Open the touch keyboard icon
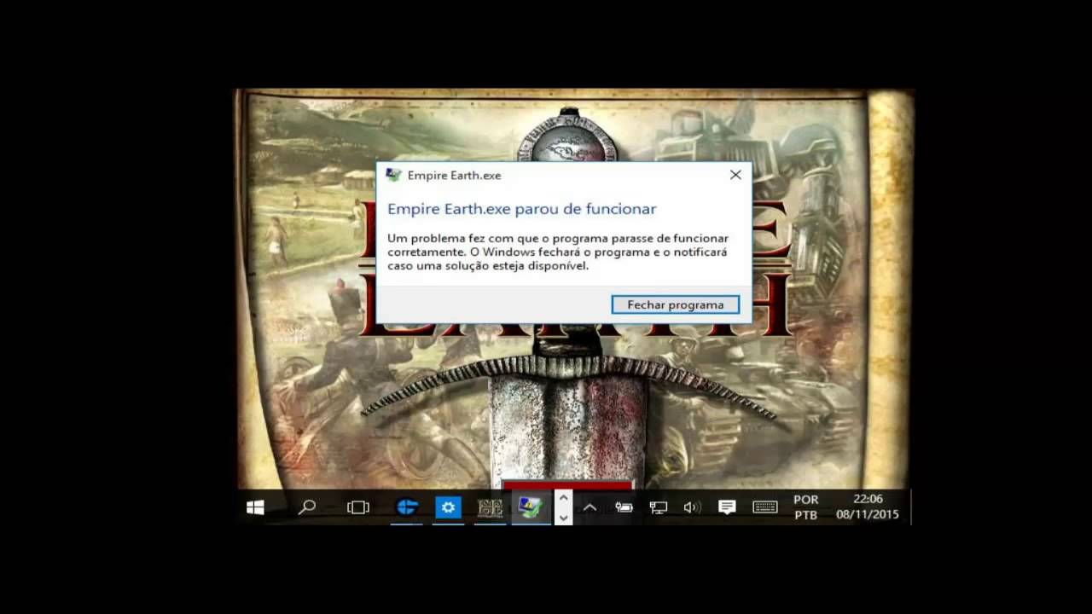The image size is (1092, 614). [x=765, y=507]
